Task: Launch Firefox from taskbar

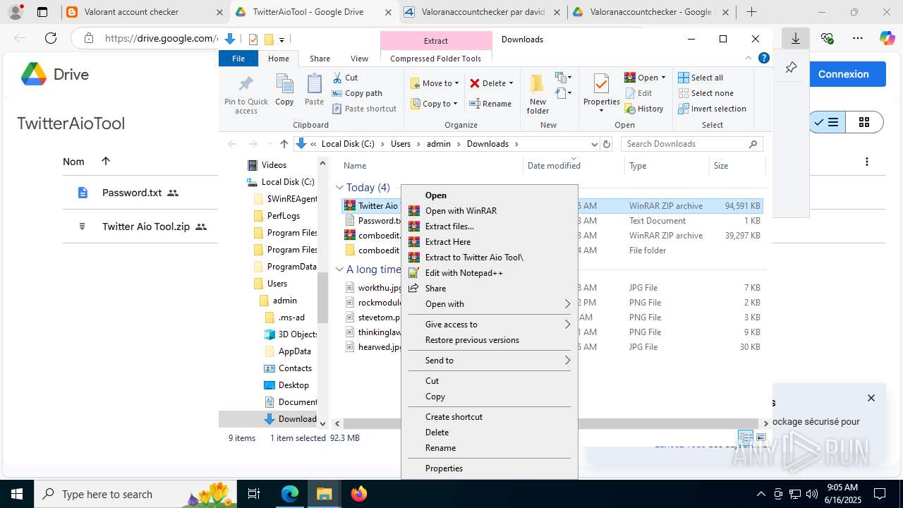Action: pyautogui.click(x=359, y=494)
